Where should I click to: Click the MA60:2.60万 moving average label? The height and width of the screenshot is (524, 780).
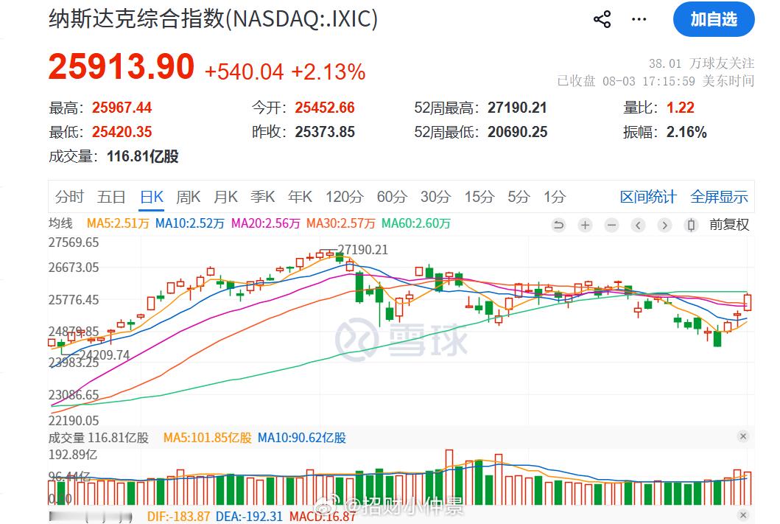pyautogui.click(x=416, y=223)
